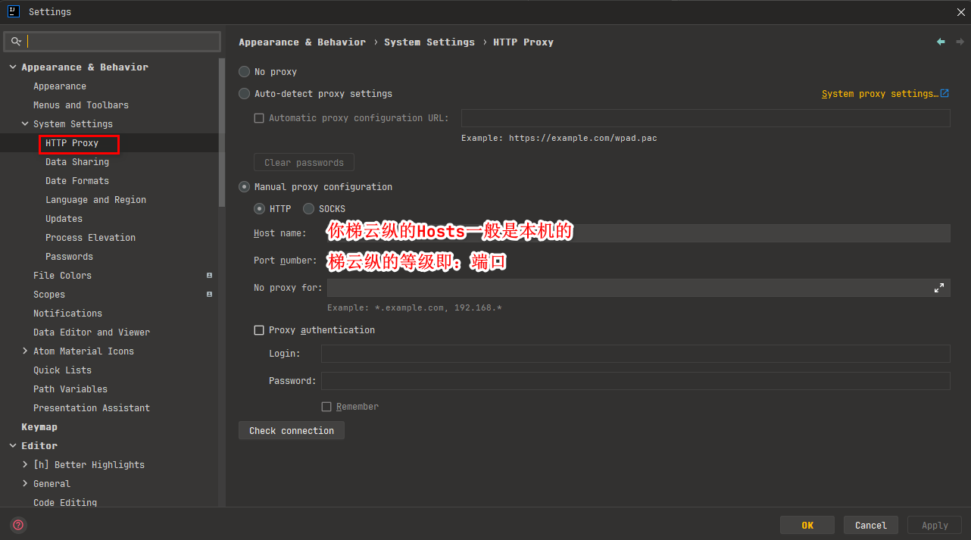Click the IntelliJ logo in the title bar
The width and height of the screenshot is (971, 540).
pyautogui.click(x=13, y=11)
